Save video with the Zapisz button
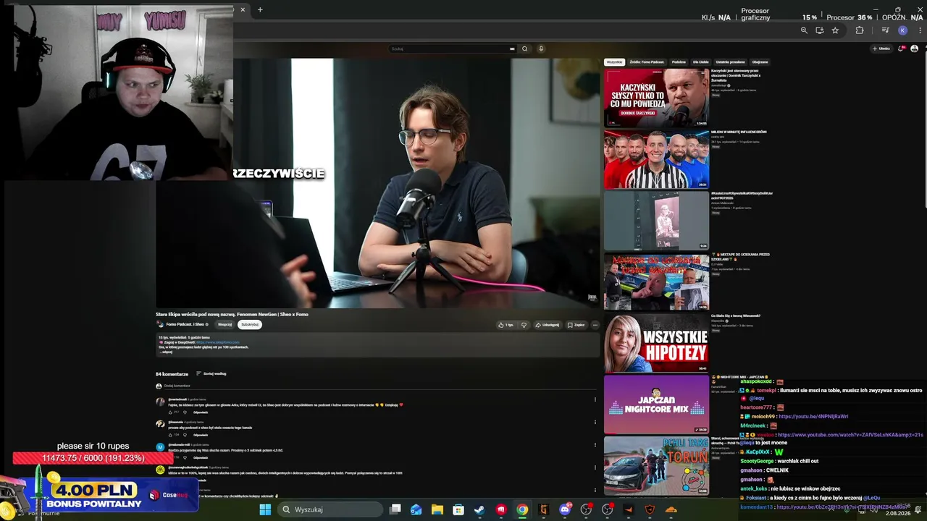Viewport: 927px width, 521px height. click(576, 325)
